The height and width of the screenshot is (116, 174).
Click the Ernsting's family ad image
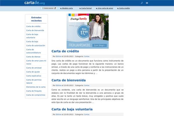pos(88,30)
